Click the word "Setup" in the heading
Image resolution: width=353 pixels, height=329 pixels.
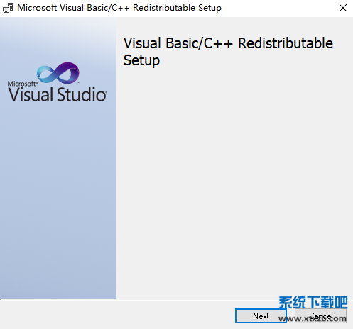point(141,60)
